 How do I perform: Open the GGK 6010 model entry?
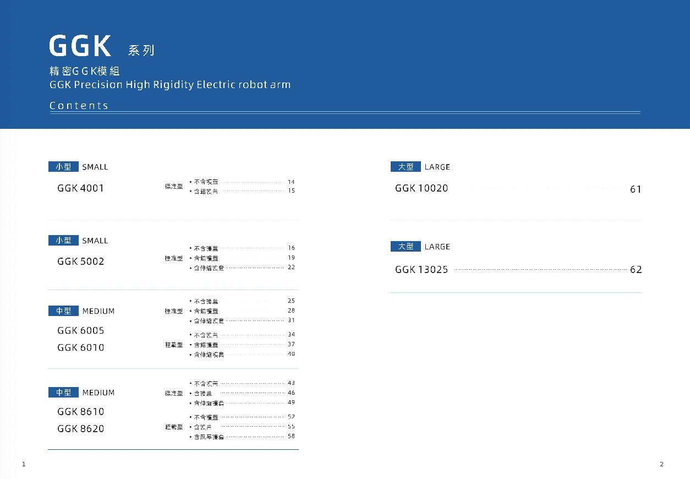coord(80,347)
